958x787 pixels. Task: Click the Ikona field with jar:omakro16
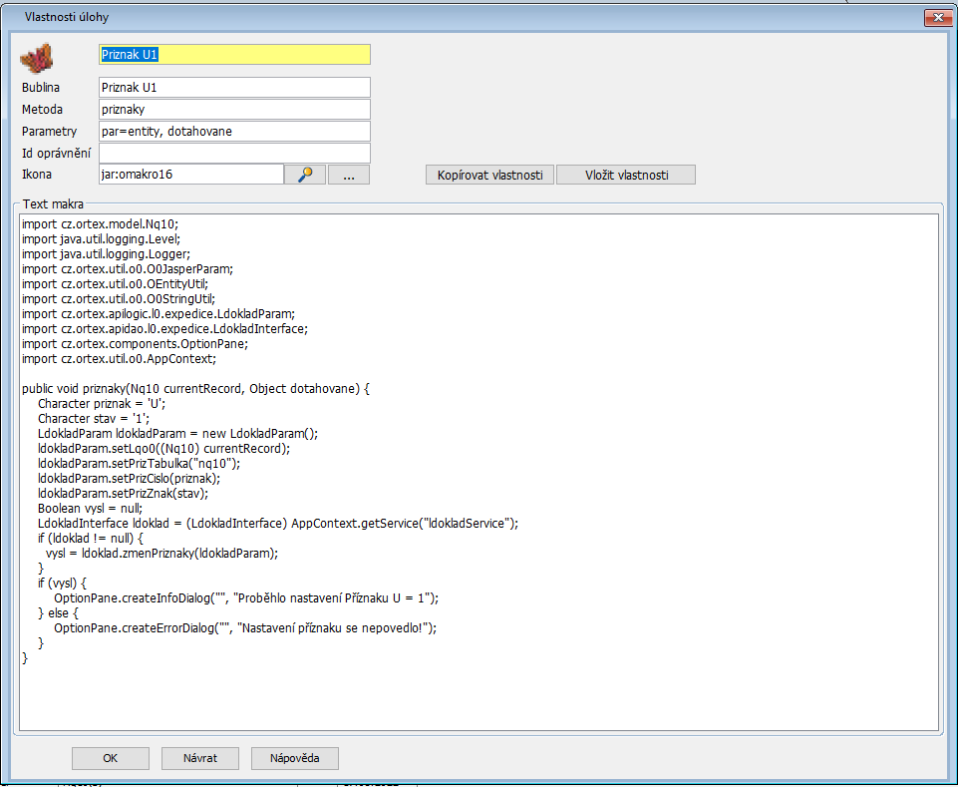(x=191, y=175)
